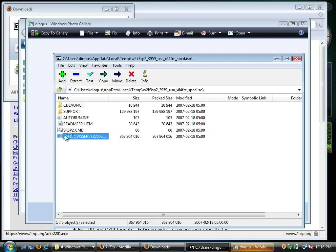Click the right arrow of 7-Zip horizontal scrollbar
This screenshot has width=336, height=252.
(299, 215)
